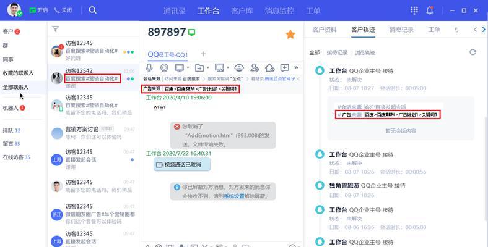Click the 营销方案讨论 group avatar
Screen dimensions: 488x247
point(57,133)
